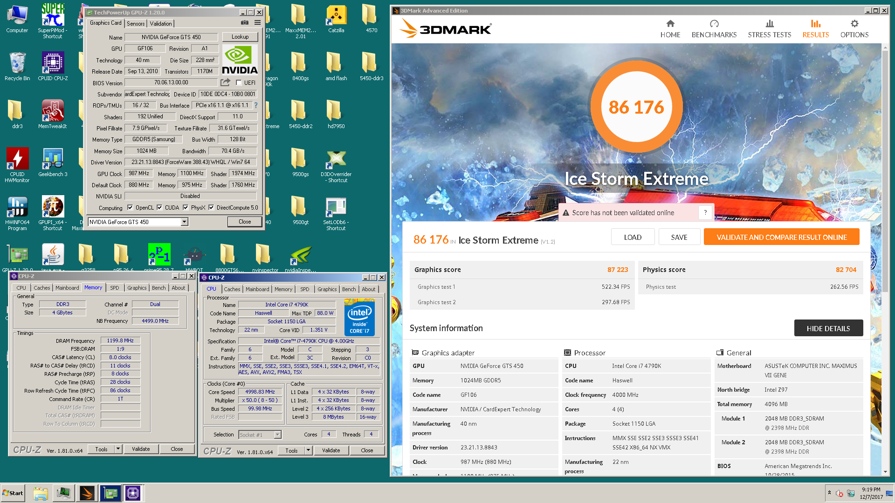Click LOAD button in 3DMark
Image resolution: width=895 pixels, height=503 pixels.
click(633, 237)
